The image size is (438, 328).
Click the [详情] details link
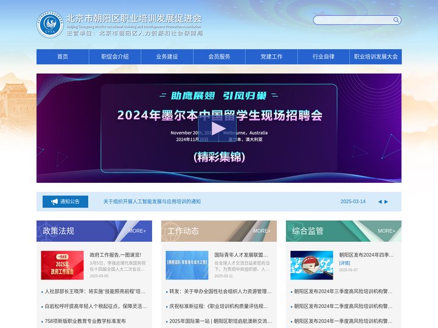[x=344, y=263]
